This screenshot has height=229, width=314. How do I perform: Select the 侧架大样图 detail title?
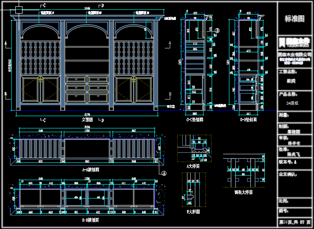coord(243,192)
